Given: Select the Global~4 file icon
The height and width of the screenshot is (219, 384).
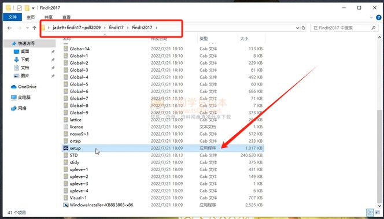Looking at the screenshot, I should click(x=65, y=77).
